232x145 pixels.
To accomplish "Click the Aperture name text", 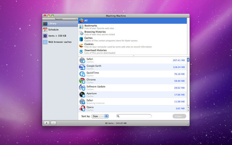I will (x=91, y=93).
